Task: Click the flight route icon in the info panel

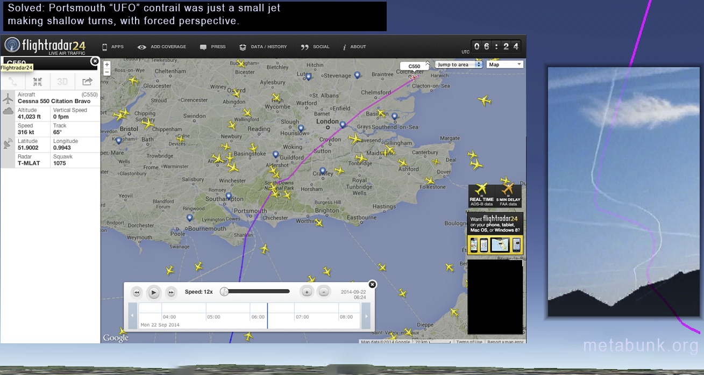Action: click(13, 82)
